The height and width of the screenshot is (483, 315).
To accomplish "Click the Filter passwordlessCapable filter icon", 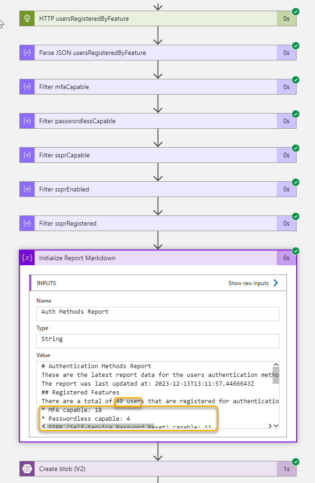I will [27, 121].
